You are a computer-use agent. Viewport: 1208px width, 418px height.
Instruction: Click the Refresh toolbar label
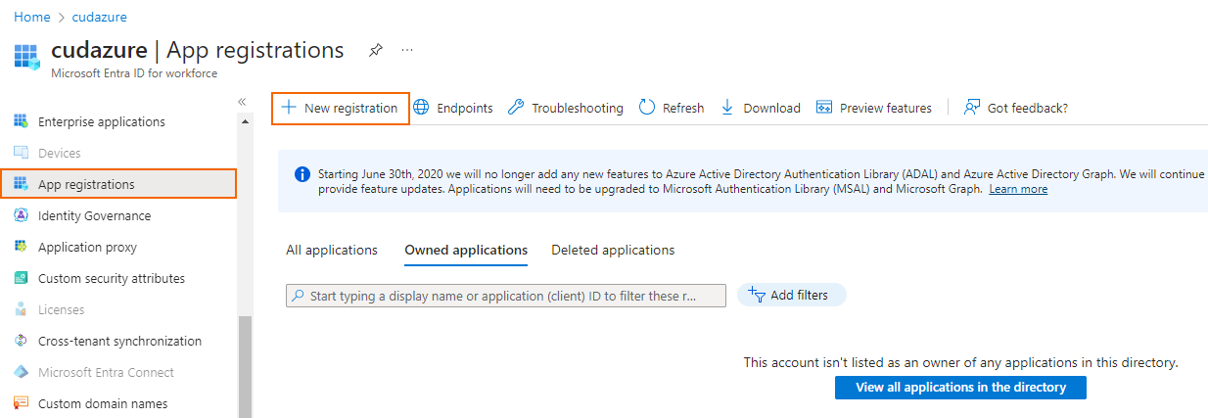pos(683,108)
